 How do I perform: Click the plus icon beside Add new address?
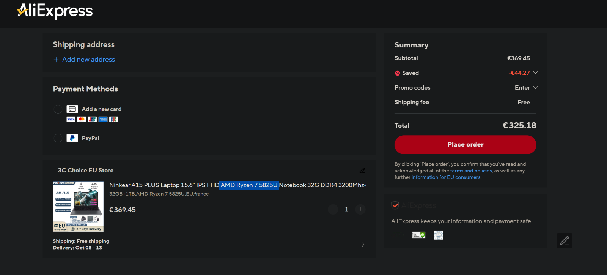pyautogui.click(x=56, y=60)
